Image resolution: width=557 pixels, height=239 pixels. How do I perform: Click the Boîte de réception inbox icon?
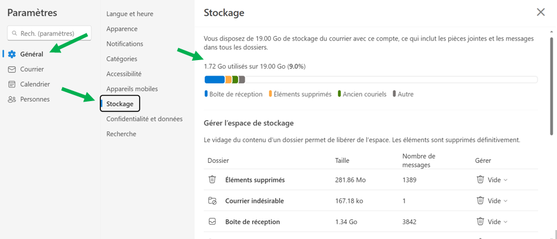point(212,222)
